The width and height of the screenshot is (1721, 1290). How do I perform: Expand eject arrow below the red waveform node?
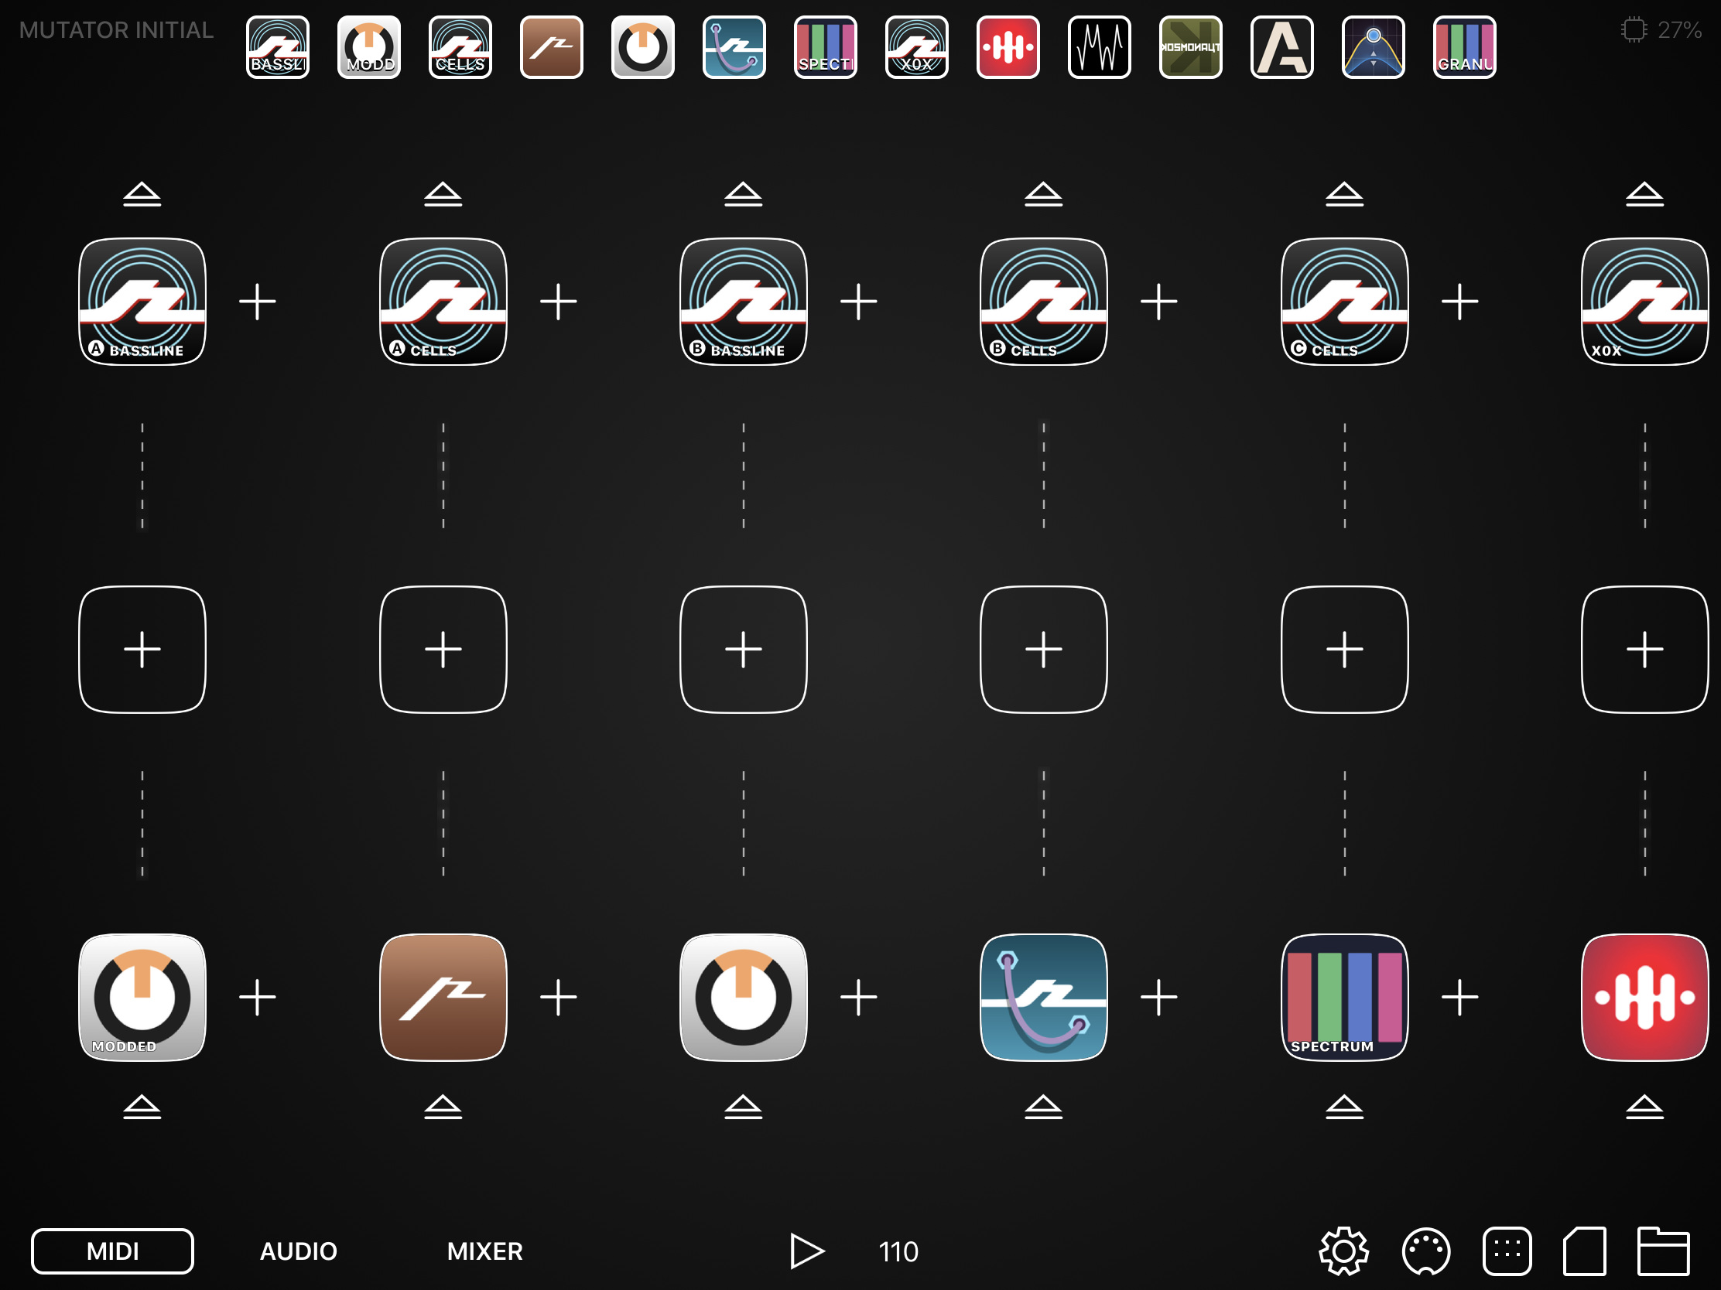[1644, 1107]
